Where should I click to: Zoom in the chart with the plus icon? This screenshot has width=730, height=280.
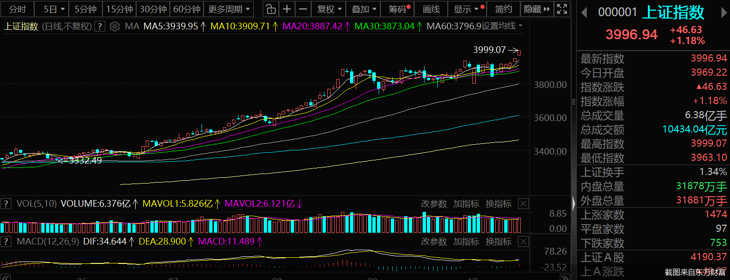point(287,9)
